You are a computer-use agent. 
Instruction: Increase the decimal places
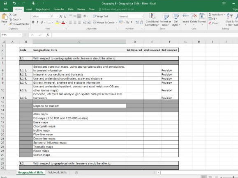click(137, 22)
